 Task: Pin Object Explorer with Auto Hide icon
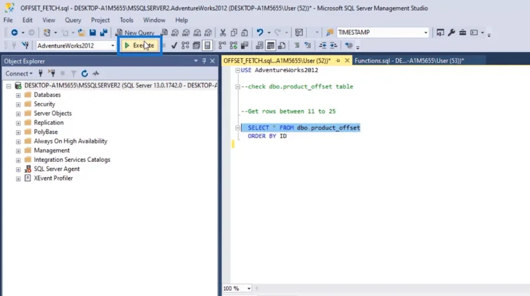(x=204, y=61)
